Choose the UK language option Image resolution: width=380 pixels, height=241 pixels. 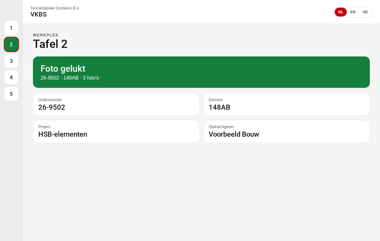(x=365, y=12)
